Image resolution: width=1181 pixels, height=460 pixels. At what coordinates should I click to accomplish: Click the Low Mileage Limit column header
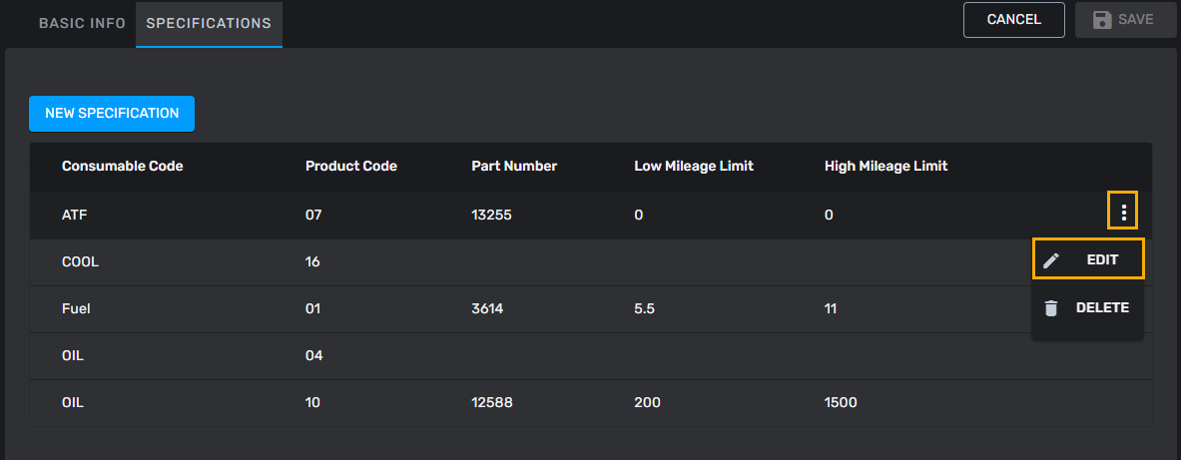[x=693, y=167]
